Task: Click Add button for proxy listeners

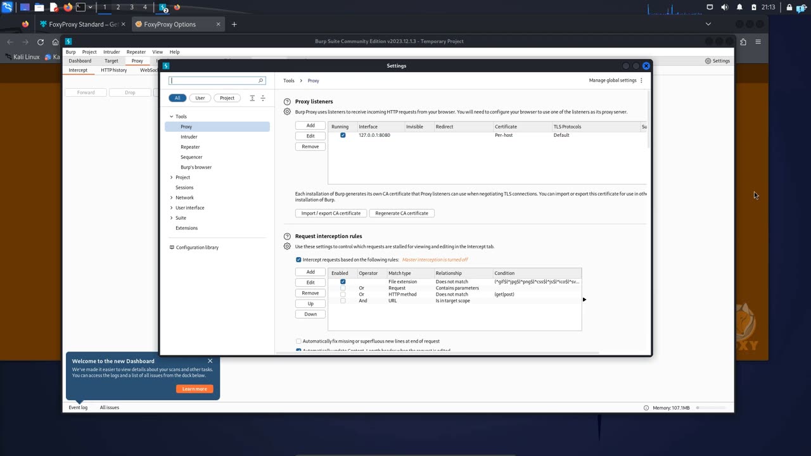Action: [310, 125]
